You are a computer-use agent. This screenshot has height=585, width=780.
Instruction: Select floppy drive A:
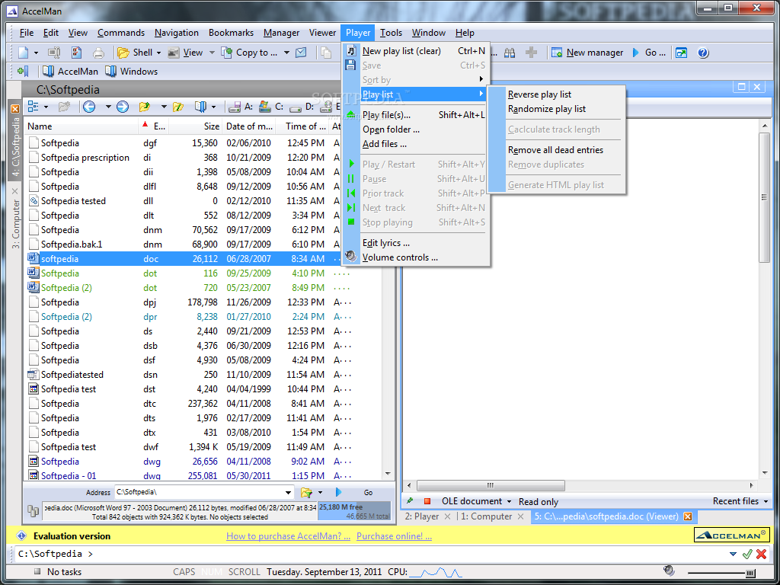[240, 107]
